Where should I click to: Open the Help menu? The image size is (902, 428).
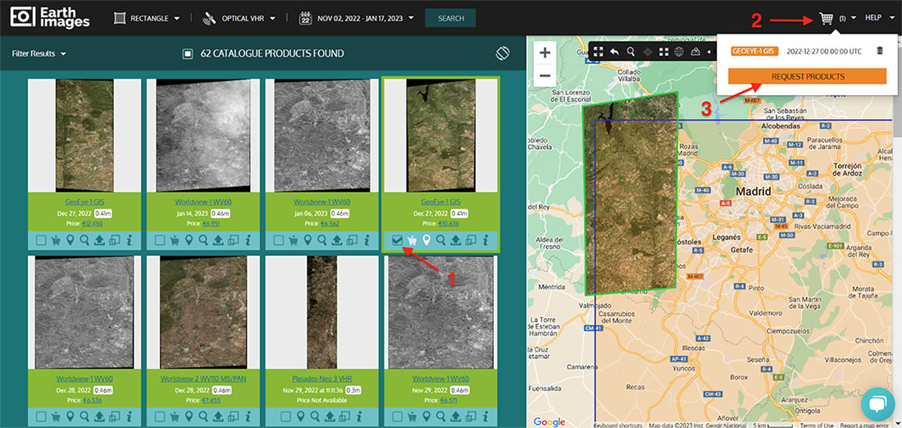click(x=879, y=18)
